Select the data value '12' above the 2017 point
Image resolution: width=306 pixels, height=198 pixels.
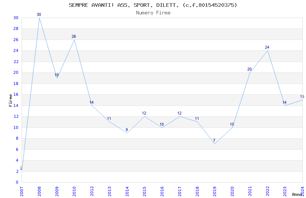click(179, 113)
